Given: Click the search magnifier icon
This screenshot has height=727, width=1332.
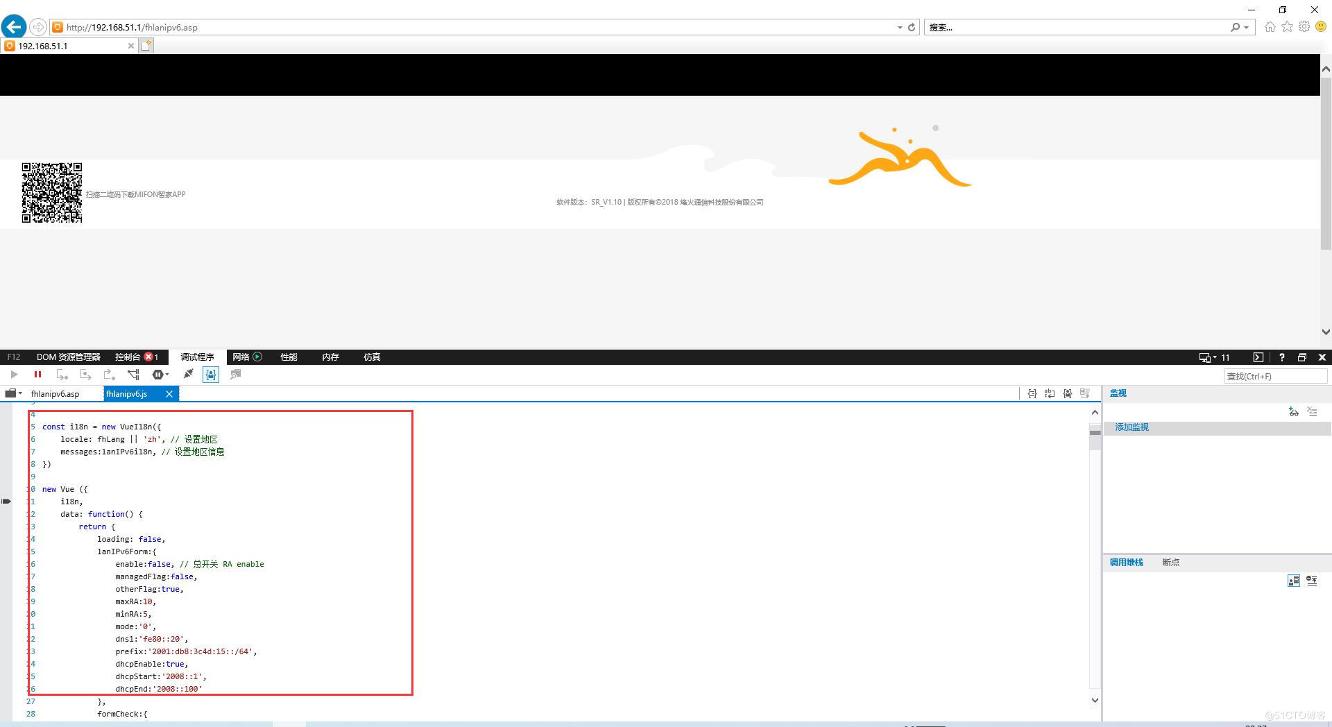Looking at the screenshot, I should tap(1235, 27).
